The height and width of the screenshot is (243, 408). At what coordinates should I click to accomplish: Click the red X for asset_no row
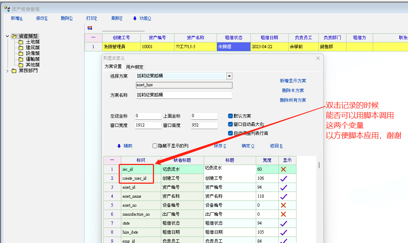tap(284, 205)
